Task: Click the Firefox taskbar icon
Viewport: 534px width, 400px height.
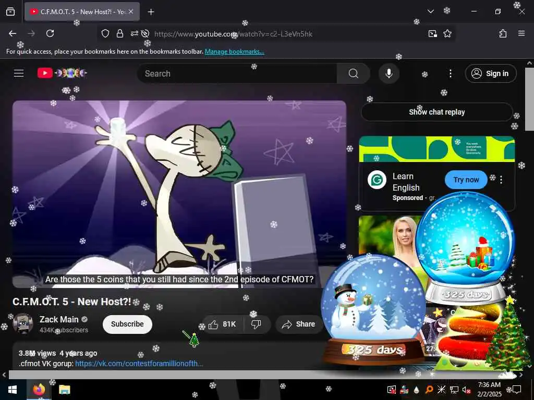Action: click(39, 390)
